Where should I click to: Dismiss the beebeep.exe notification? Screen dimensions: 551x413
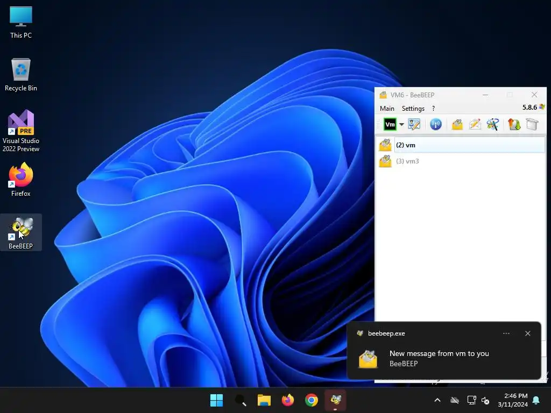527,333
